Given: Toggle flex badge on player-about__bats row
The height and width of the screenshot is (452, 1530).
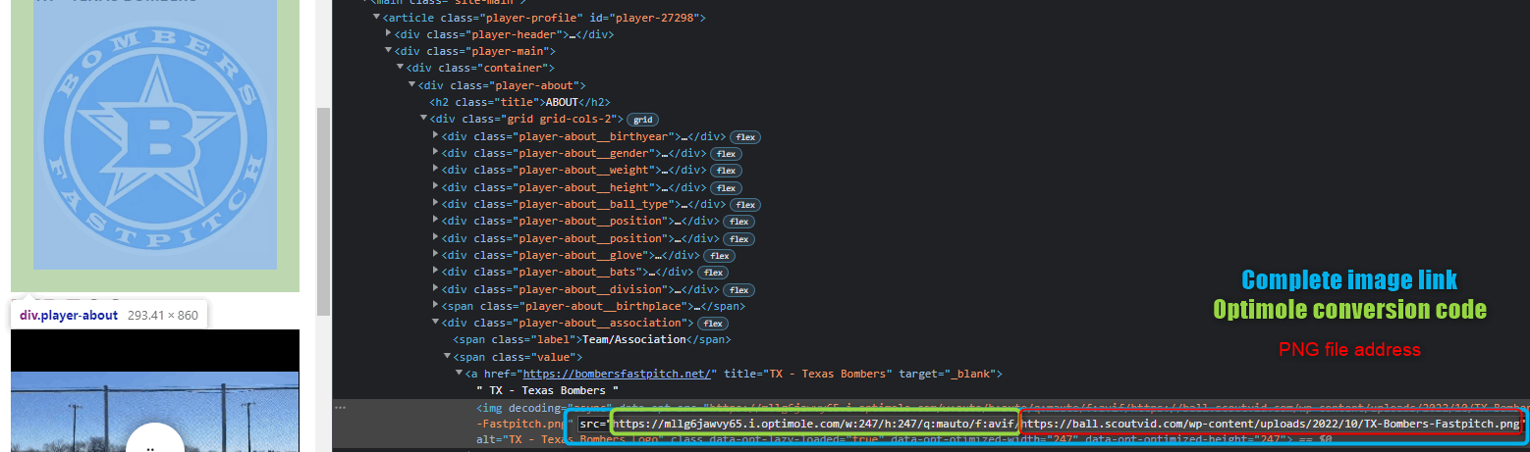Looking at the screenshot, I should [714, 273].
